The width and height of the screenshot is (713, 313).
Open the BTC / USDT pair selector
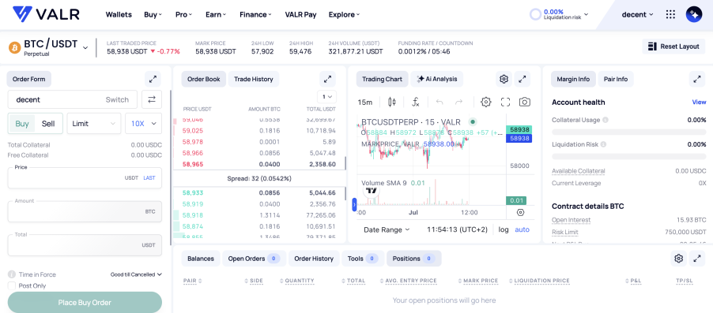55,47
